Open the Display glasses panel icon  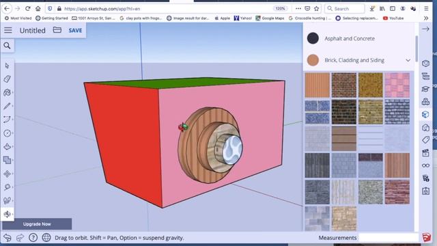click(x=425, y=165)
